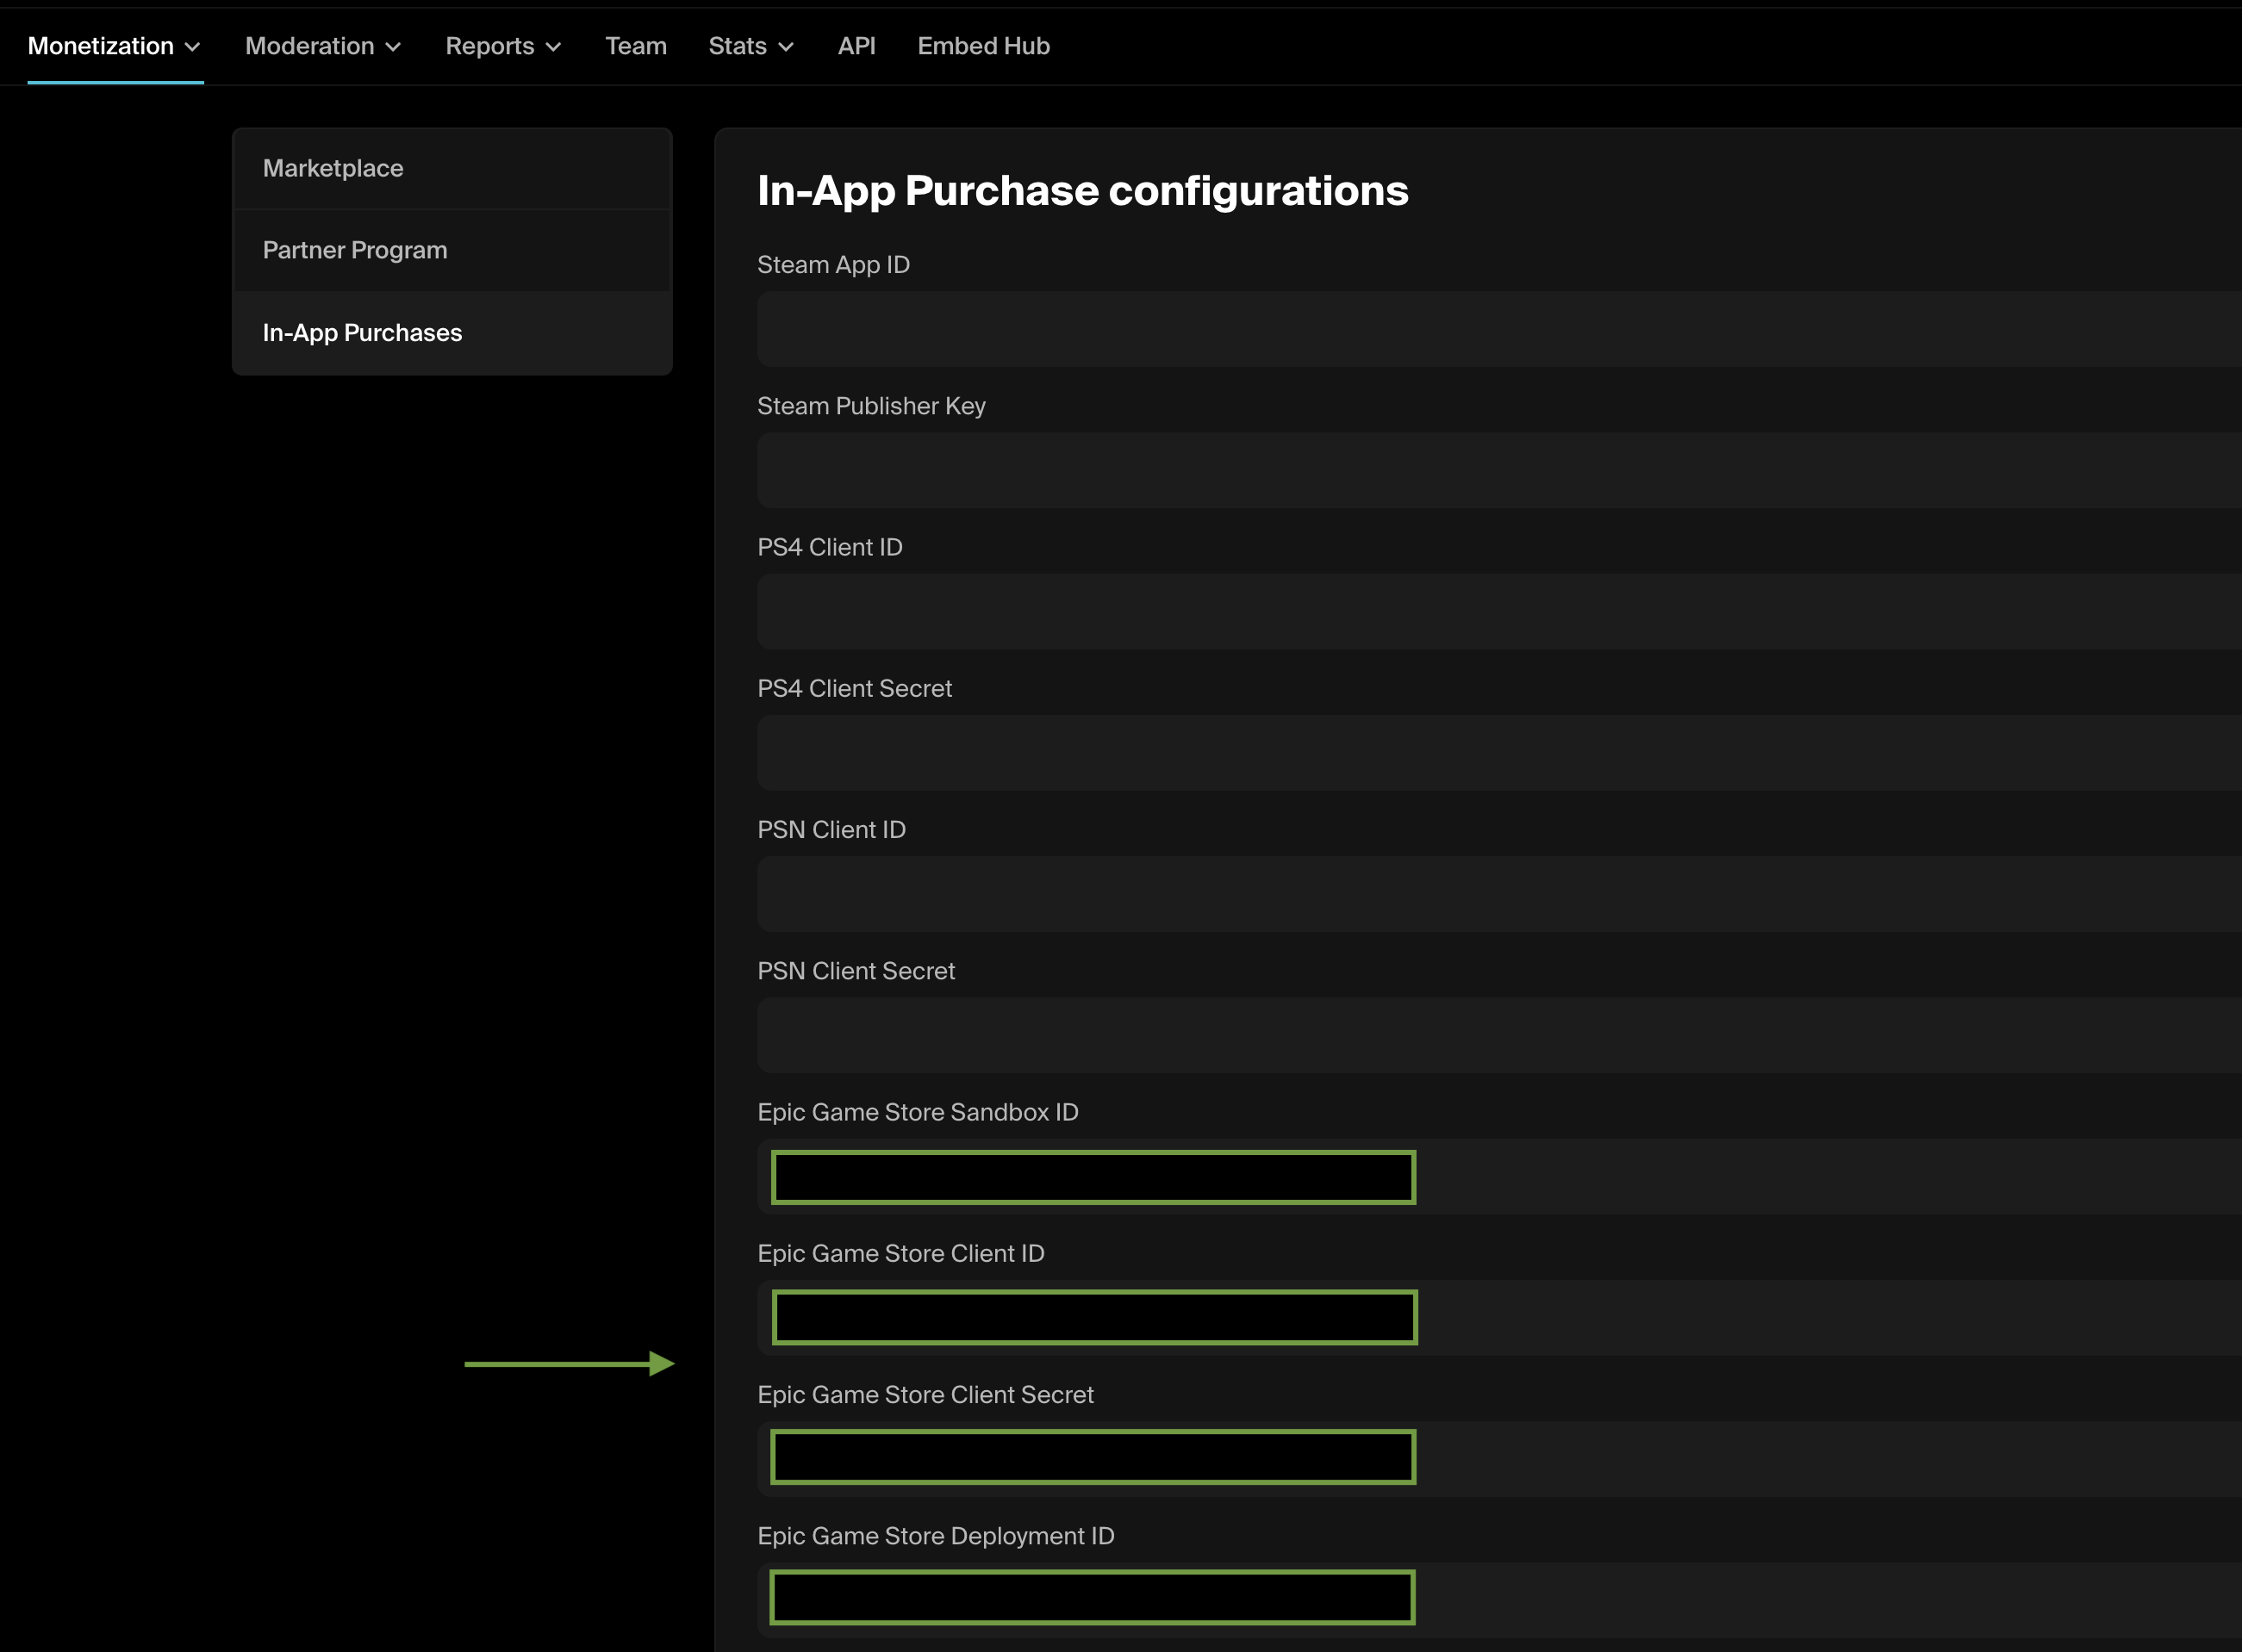Select In-App Purchases sidebar entry
This screenshot has height=1652, width=2242.
[x=362, y=332]
